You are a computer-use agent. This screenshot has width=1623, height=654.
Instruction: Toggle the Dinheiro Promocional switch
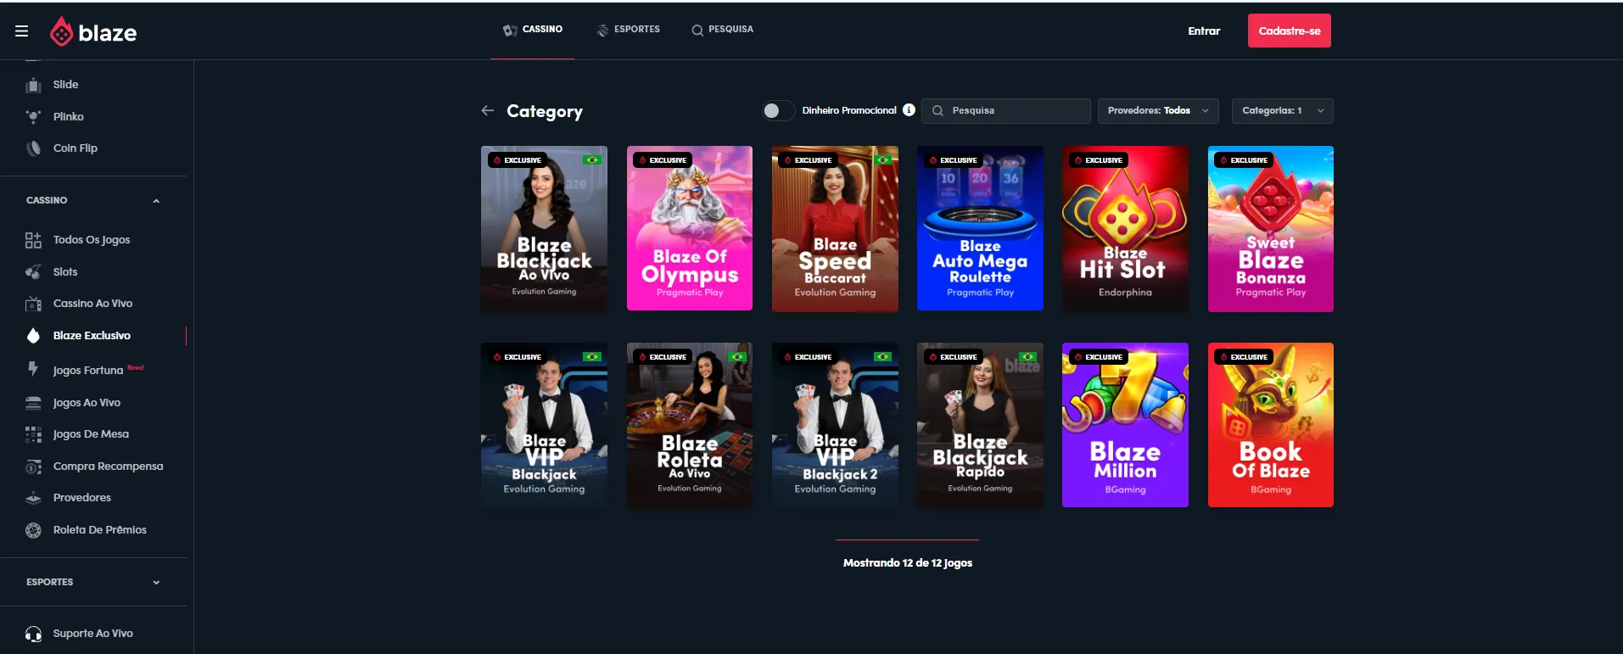[778, 110]
